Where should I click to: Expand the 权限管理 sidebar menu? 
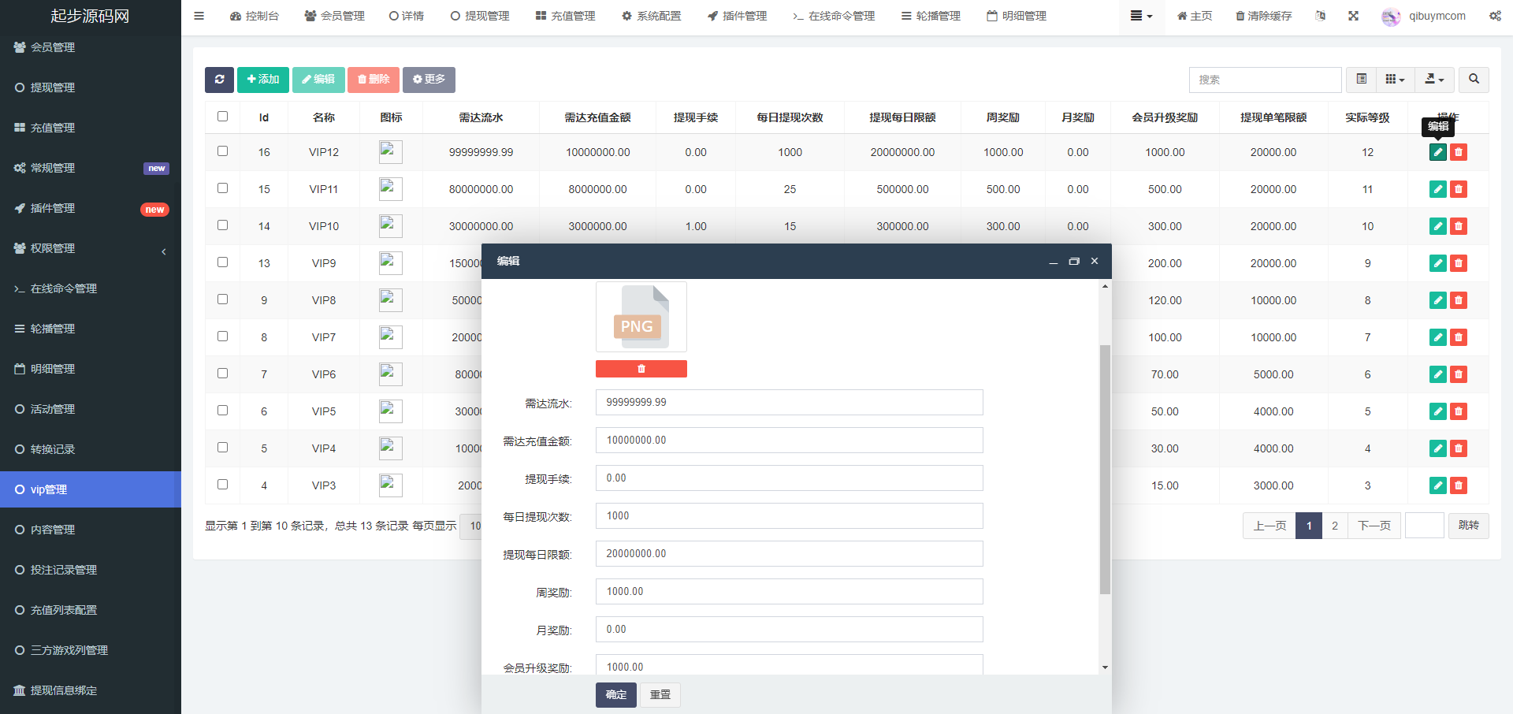point(91,248)
